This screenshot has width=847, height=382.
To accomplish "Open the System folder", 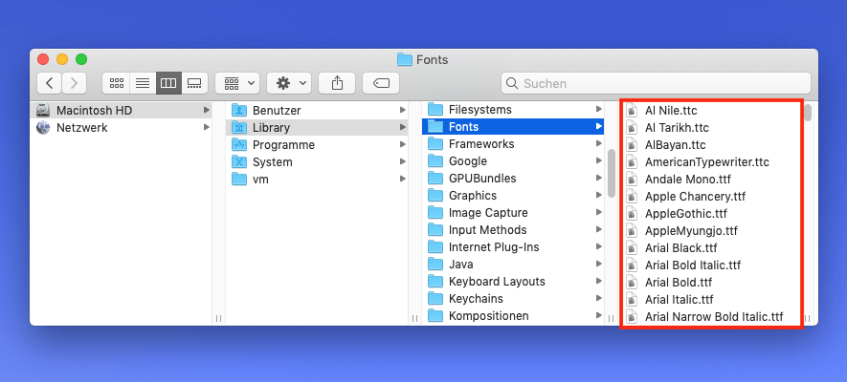I will [272, 162].
